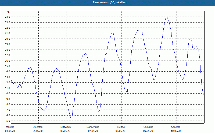The height and width of the screenshot is (134, 215).
Task: Select the 24,0 y-axis value
Action: (x=8, y=17)
